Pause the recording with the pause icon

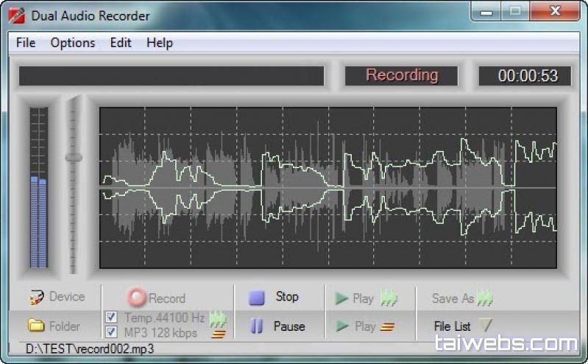(x=257, y=326)
